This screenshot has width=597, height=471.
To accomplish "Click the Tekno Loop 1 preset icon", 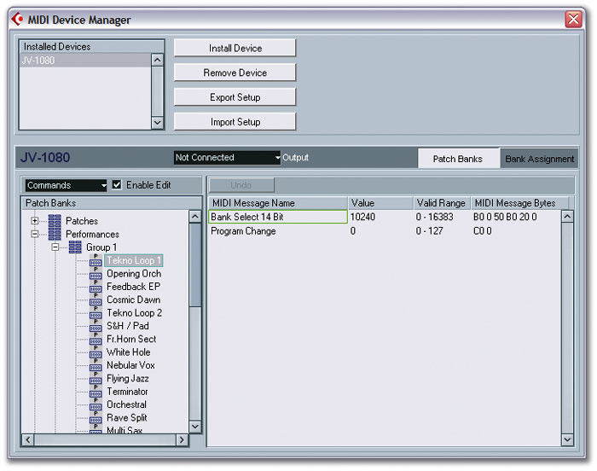I will click(x=96, y=260).
